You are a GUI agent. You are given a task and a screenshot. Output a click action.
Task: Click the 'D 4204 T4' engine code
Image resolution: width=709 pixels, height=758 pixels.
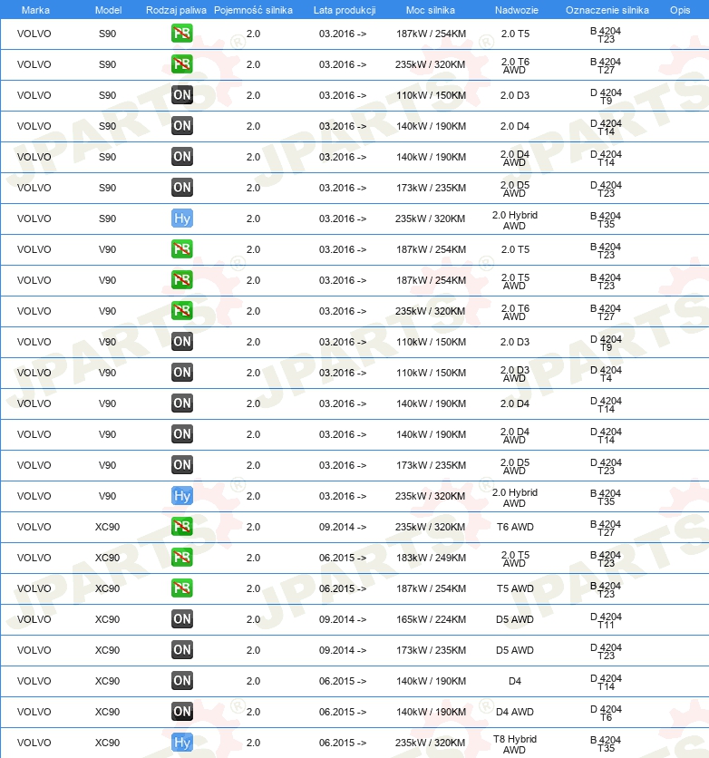pyautogui.click(x=606, y=374)
